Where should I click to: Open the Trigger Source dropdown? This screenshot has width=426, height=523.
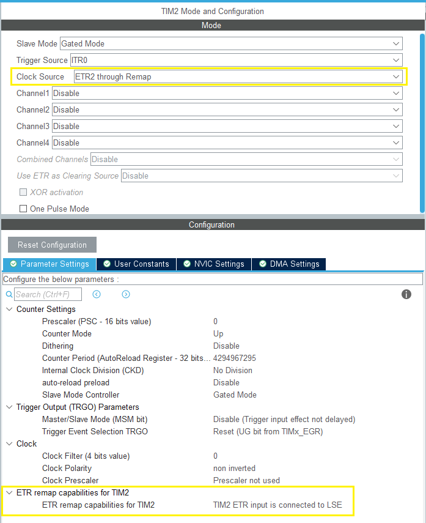(x=237, y=61)
